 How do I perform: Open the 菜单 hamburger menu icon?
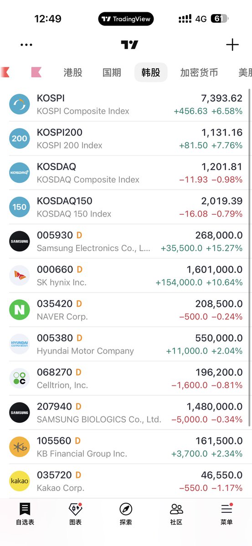(226, 509)
